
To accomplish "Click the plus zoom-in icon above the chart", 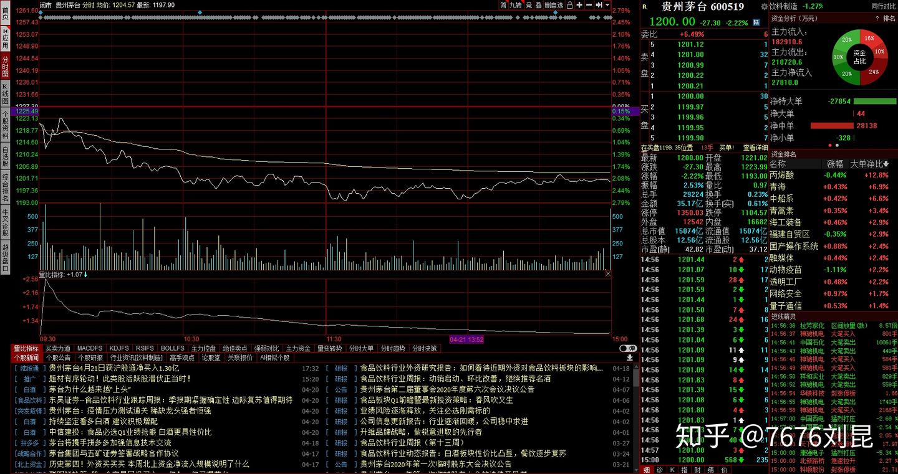I will tap(579, 5).
